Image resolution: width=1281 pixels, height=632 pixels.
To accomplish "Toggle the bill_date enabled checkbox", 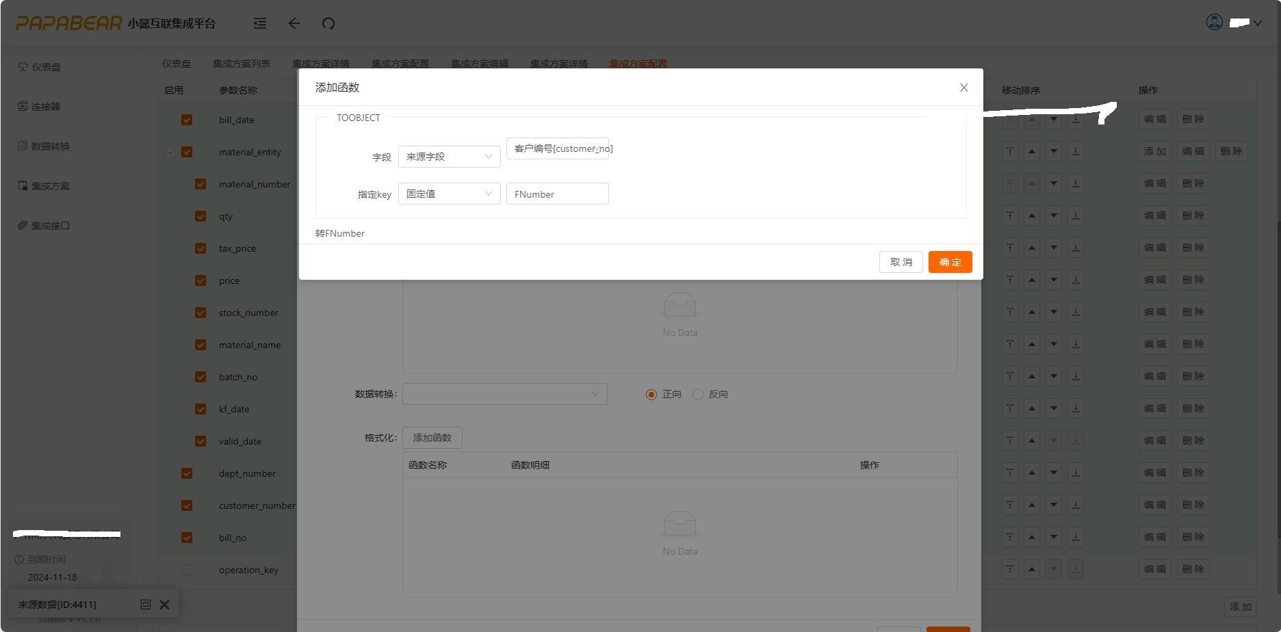I will coord(187,120).
